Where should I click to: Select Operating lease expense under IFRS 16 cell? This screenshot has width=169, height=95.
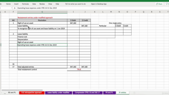click(42, 45)
